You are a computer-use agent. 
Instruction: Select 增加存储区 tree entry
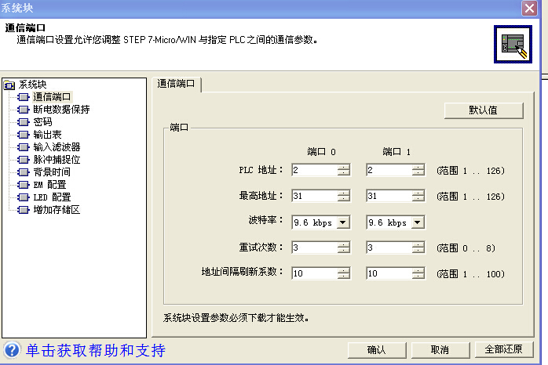[x=57, y=210]
